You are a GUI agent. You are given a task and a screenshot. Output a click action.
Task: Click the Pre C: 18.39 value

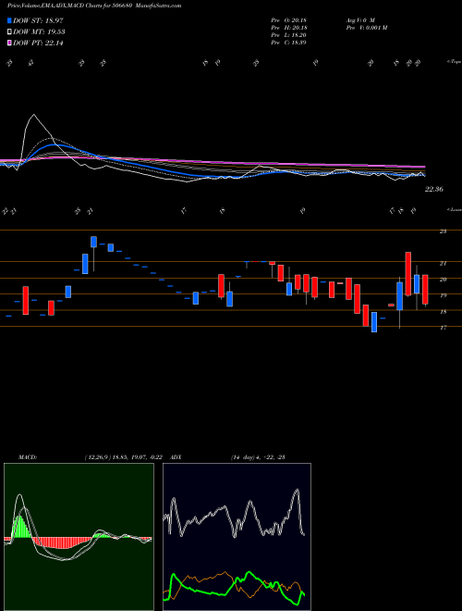(289, 43)
